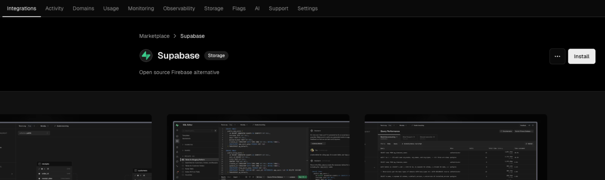
Task: Go to the Settings tab
Action: [x=307, y=8]
